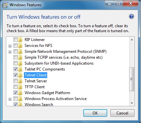Viewport: 141px width, 123px height.
Task: Disable the Windows Gadget Platform checkbox
Action: (15, 93)
